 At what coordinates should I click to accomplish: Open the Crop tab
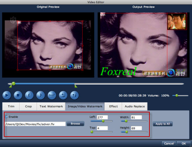pyautogui.click(x=28, y=106)
